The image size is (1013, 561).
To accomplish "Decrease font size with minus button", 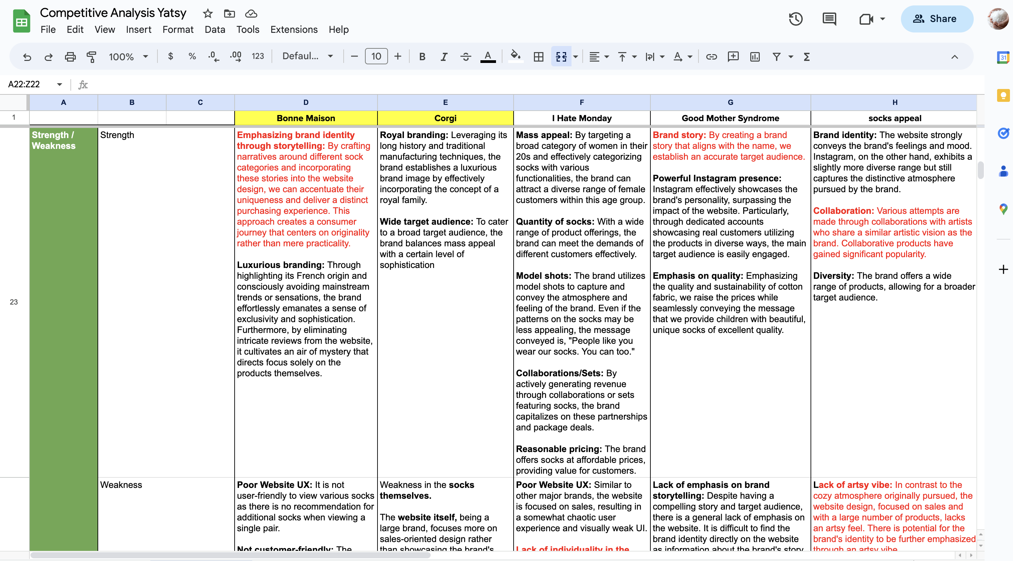I will (x=354, y=56).
